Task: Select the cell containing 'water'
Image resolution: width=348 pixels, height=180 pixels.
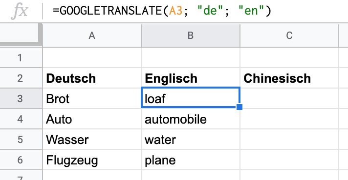Action: [x=191, y=139]
